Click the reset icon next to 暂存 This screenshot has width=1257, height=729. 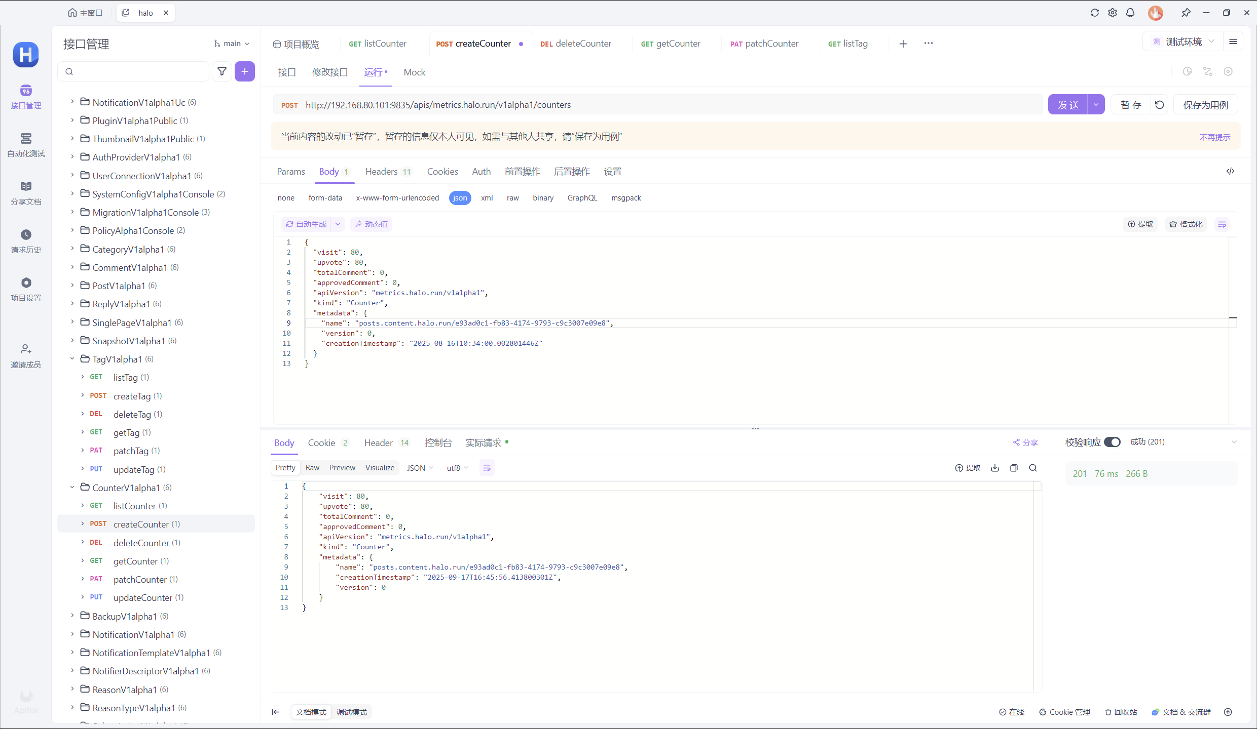pos(1159,105)
